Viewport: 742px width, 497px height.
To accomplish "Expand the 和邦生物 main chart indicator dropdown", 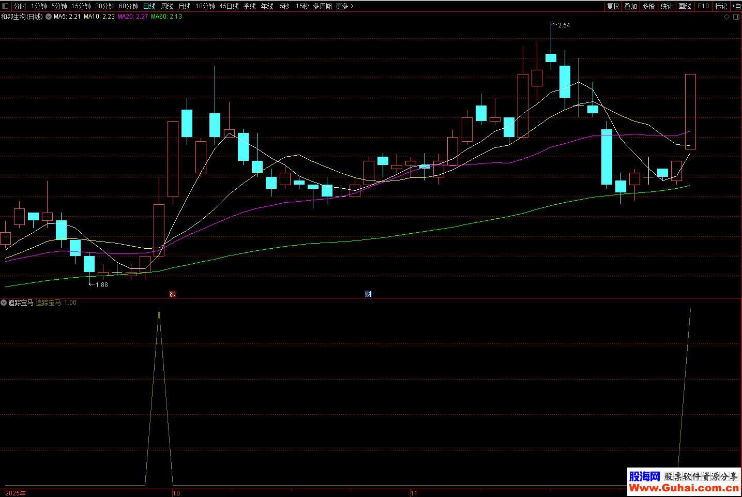I will [49, 17].
